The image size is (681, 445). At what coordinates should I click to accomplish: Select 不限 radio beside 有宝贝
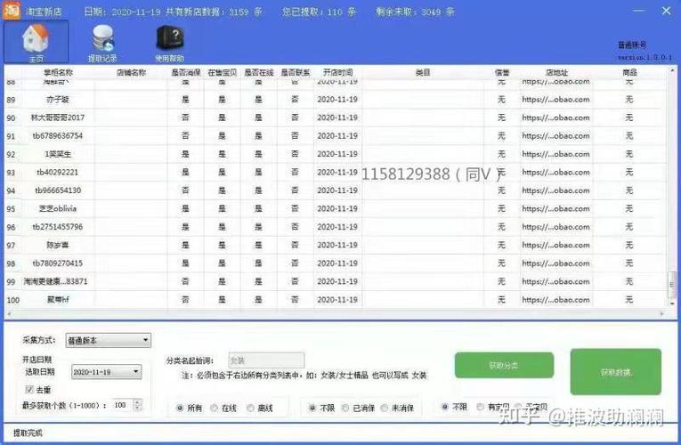click(445, 407)
